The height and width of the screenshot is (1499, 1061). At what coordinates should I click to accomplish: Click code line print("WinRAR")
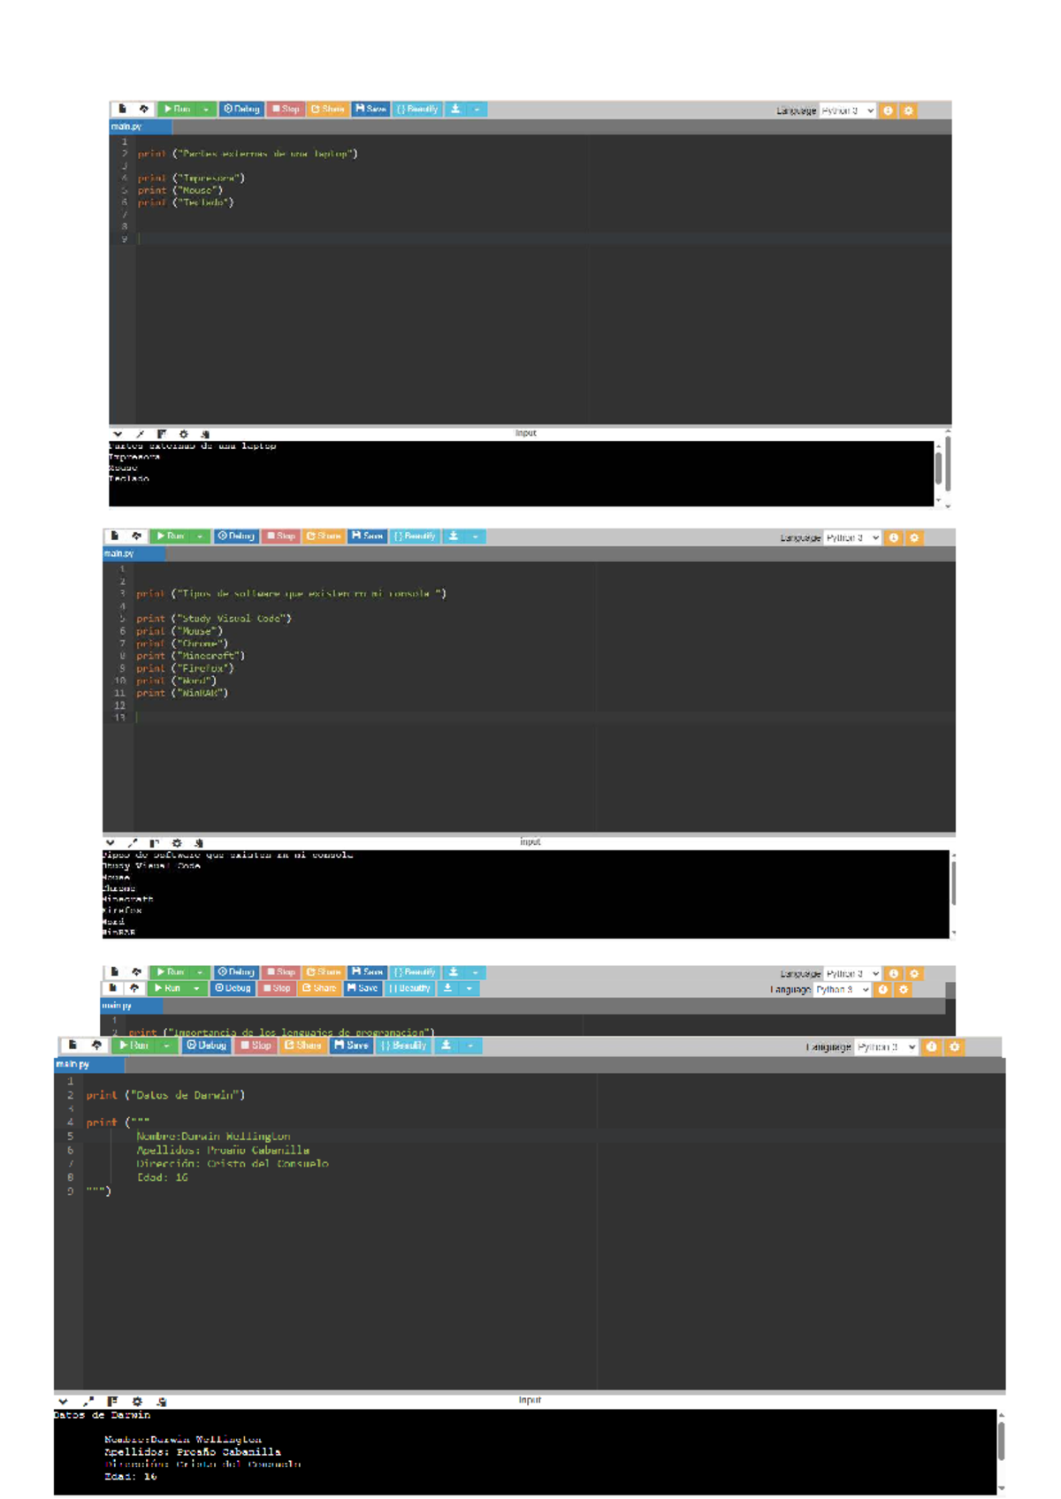click(x=182, y=693)
